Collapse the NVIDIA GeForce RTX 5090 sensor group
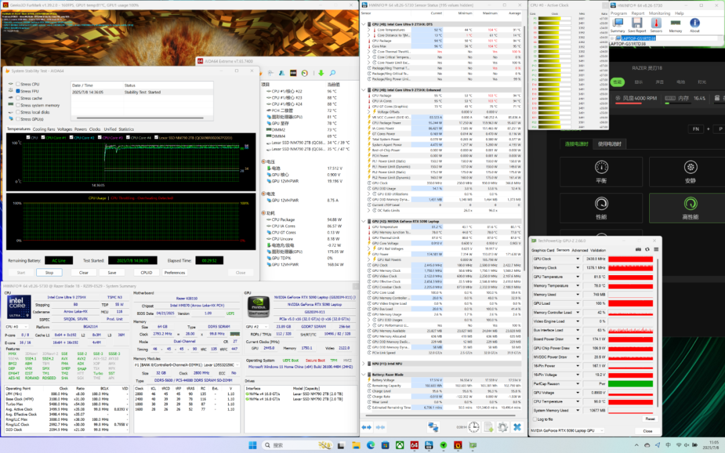Image resolution: width=725 pixels, height=453 pixels. click(x=363, y=221)
